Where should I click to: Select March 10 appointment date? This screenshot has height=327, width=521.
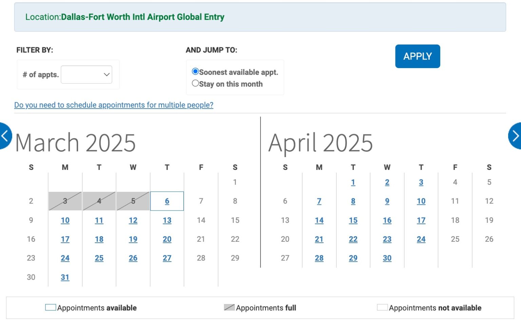coord(65,220)
